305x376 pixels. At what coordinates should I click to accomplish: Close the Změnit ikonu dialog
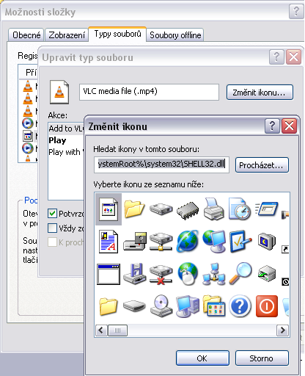tap(290, 126)
